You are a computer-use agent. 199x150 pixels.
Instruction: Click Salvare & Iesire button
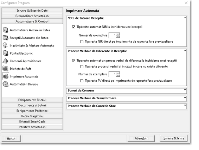(174, 138)
